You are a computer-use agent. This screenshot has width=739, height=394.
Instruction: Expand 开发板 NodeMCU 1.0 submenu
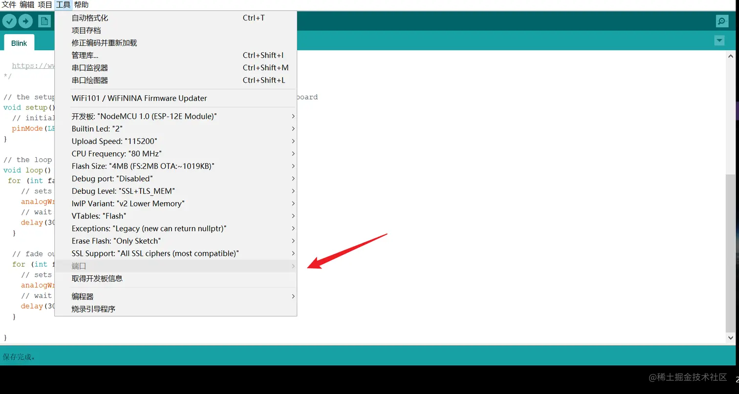175,116
